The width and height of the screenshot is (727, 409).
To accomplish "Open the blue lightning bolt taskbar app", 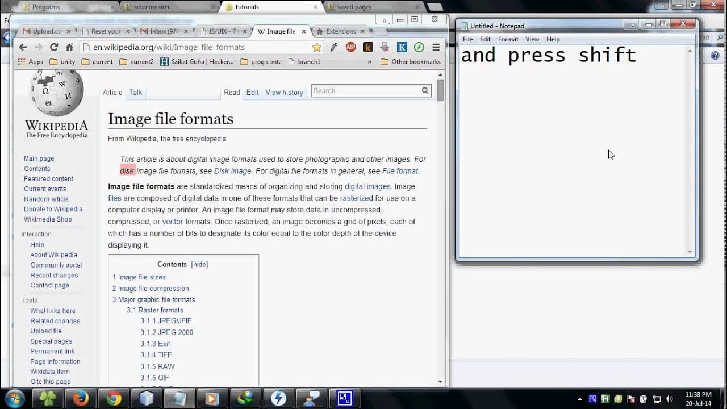I will click(x=278, y=398).
